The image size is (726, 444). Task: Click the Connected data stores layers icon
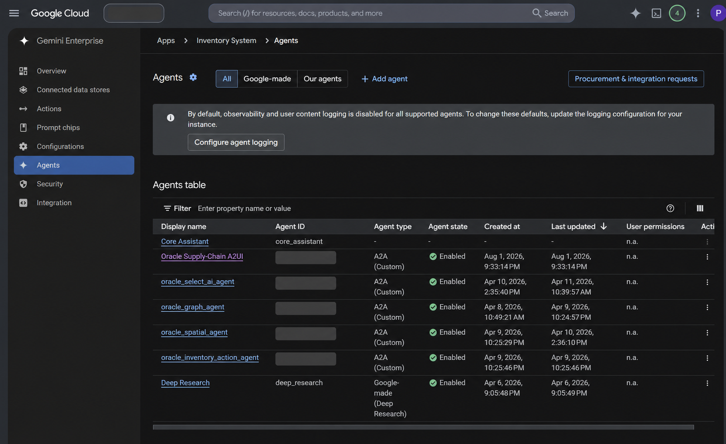tap(23, 90)
